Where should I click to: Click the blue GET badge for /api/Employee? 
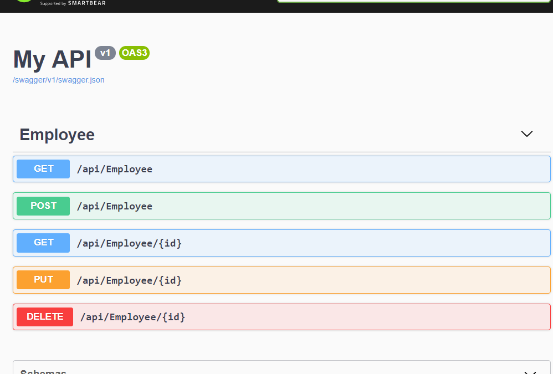[43, 169]
